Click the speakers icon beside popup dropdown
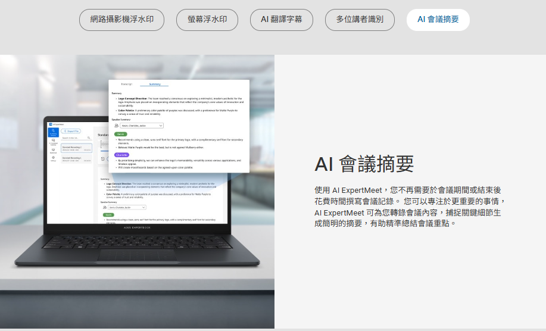This screenshot has height=331, width=546. [116, 126]
